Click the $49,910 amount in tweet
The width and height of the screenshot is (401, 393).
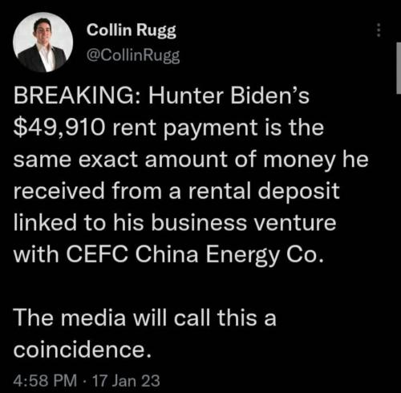pos(59,128)
